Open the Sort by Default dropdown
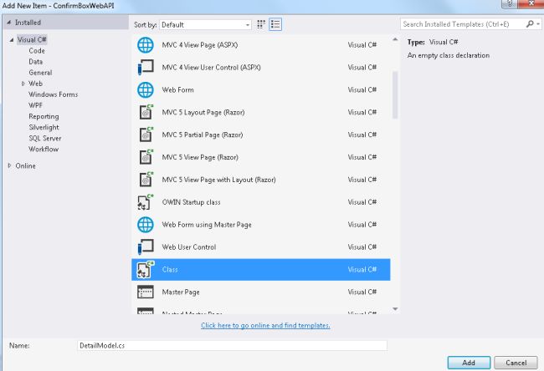This screenshot has height=371, width=544. click(205, 24)
